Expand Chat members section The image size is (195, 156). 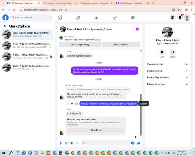(167, 71)
